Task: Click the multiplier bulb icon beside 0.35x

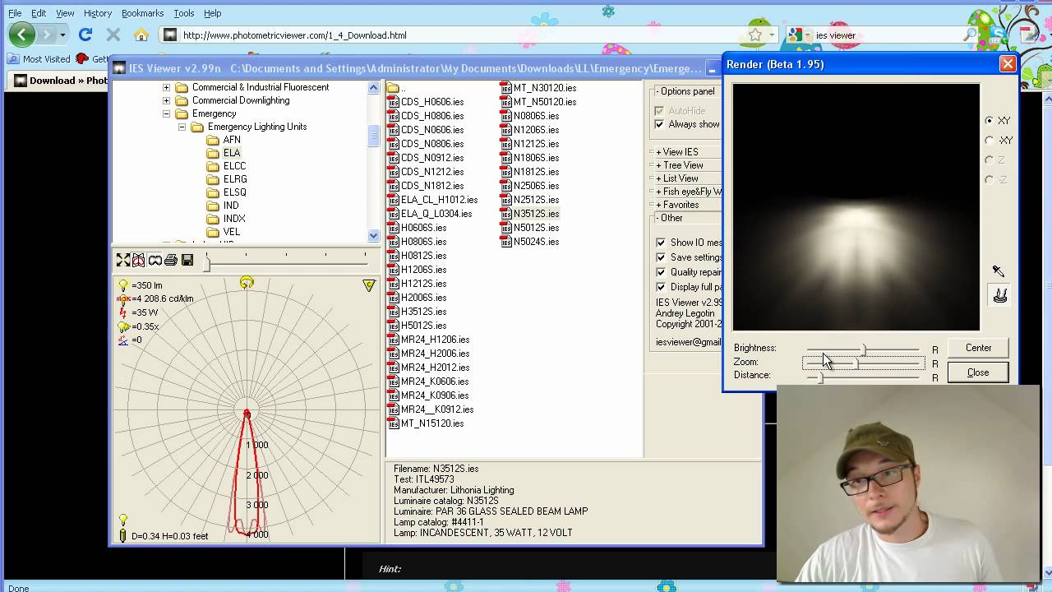Action: (x=123, y=326)
